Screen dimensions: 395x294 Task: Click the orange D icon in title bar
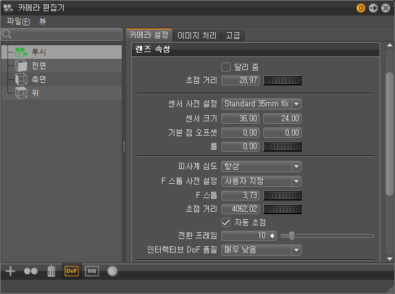[x=361, y=8]
